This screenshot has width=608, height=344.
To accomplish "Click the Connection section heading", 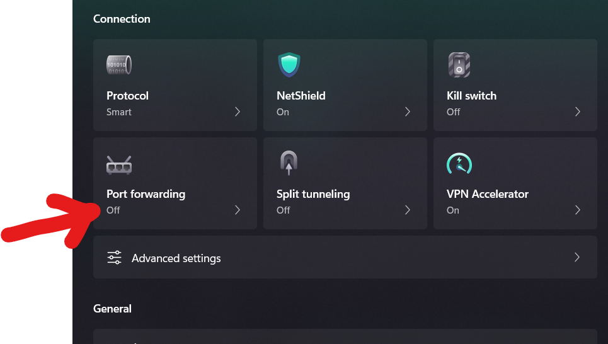I will [122, 19].
